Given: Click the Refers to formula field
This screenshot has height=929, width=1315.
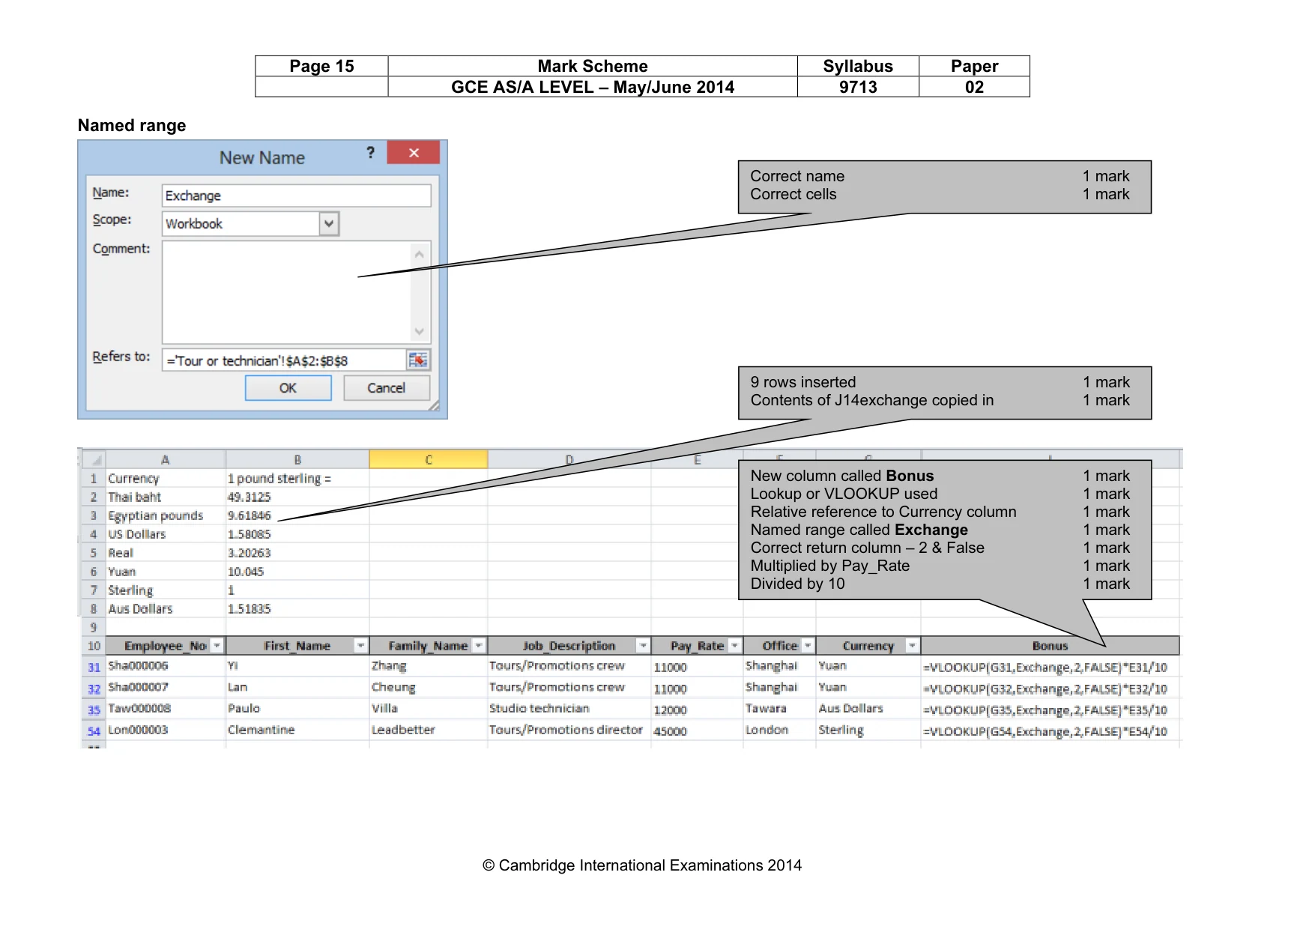Looking at the screenshot, I should (285, 360).
